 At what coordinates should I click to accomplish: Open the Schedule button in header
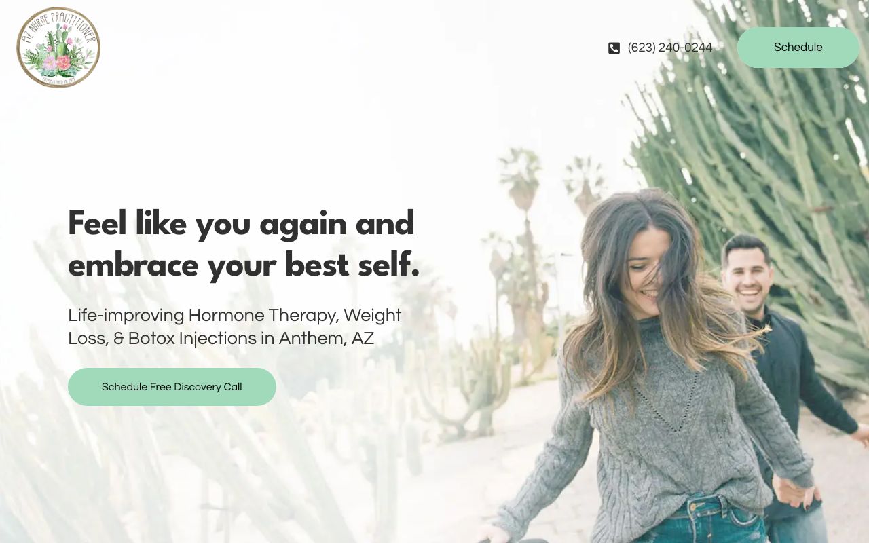(x=798, y=48)
